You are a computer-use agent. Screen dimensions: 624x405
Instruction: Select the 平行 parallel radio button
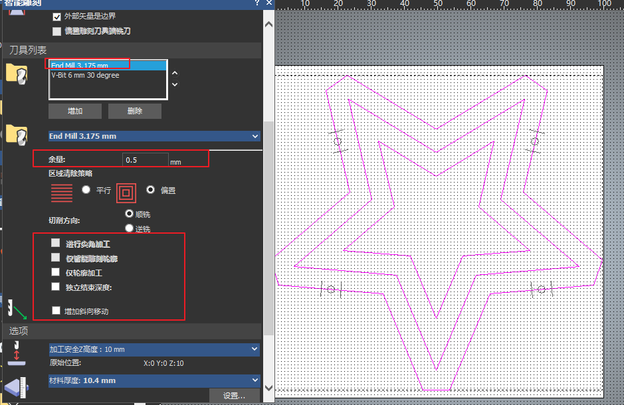pos(86,190)
